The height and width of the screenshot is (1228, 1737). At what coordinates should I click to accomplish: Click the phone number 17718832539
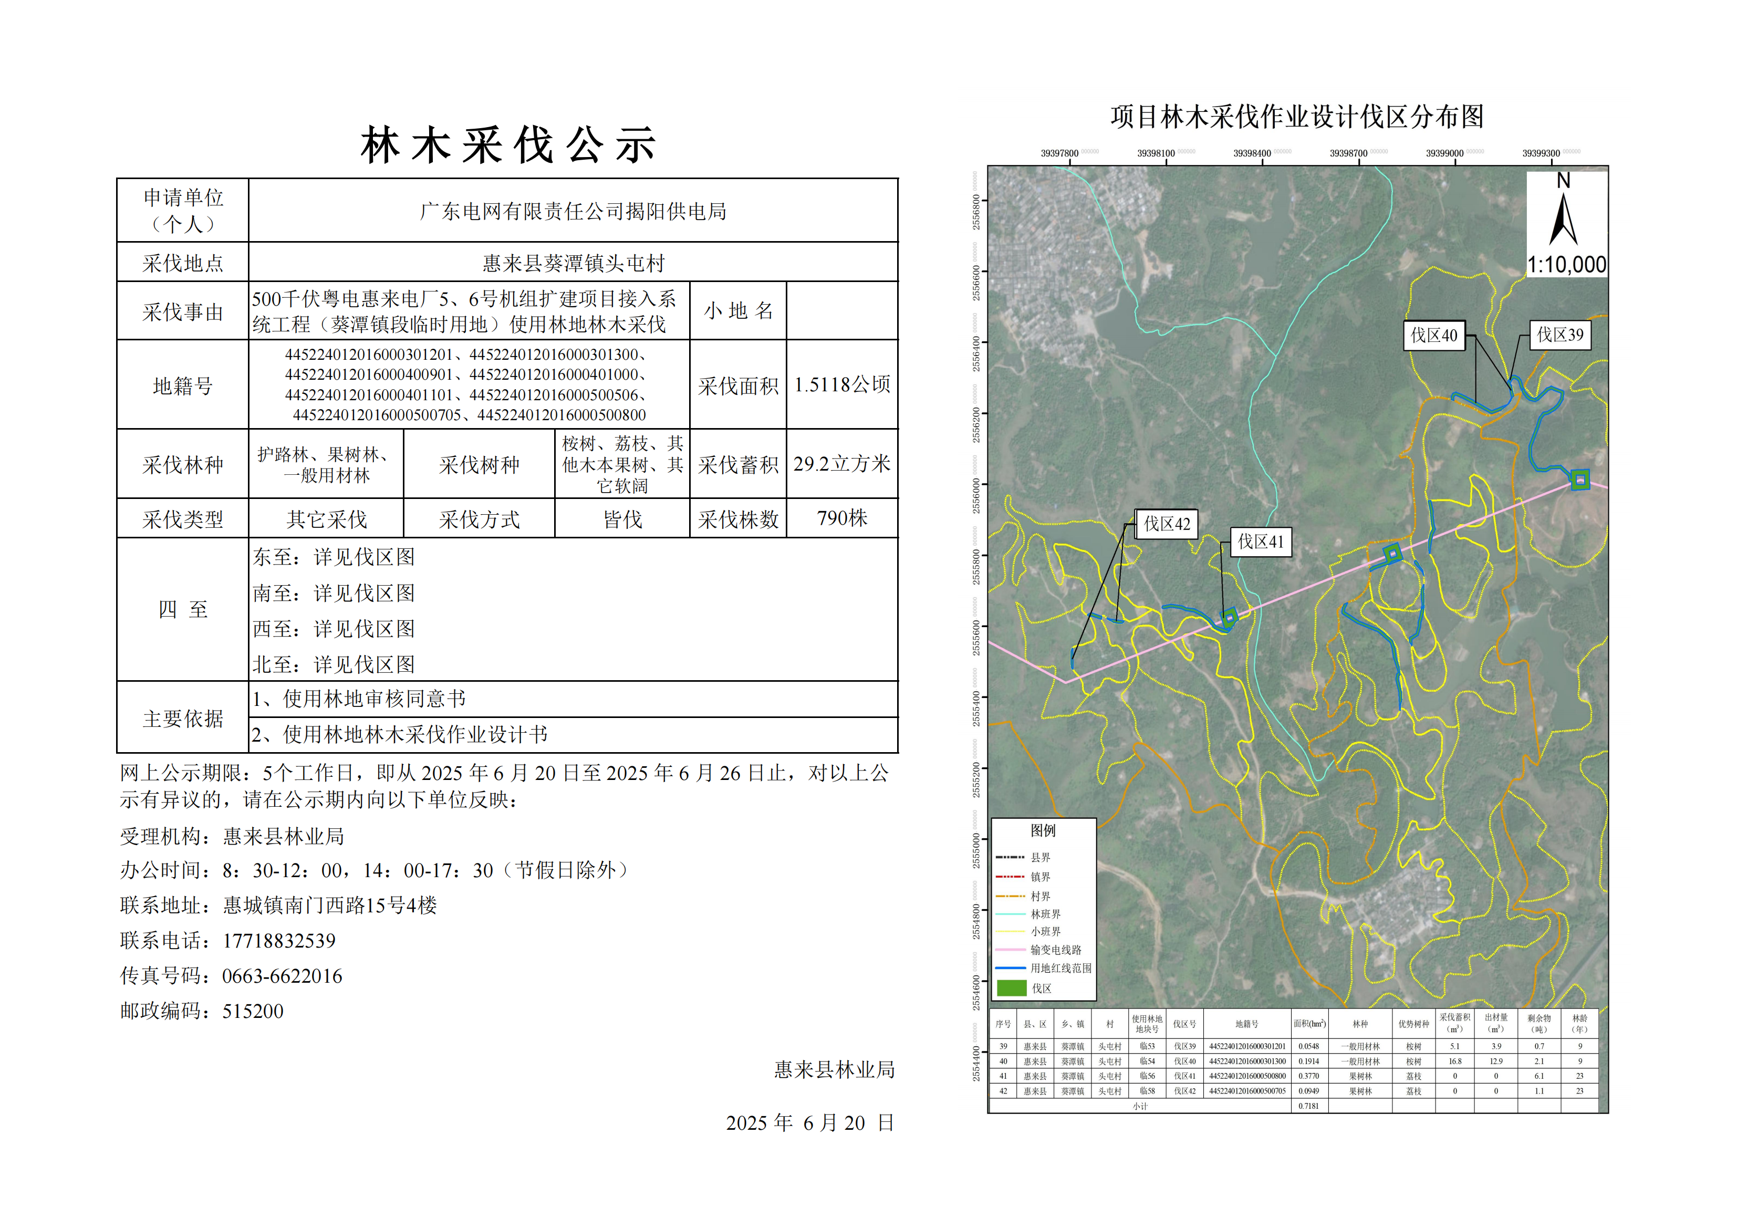[279, 941]
